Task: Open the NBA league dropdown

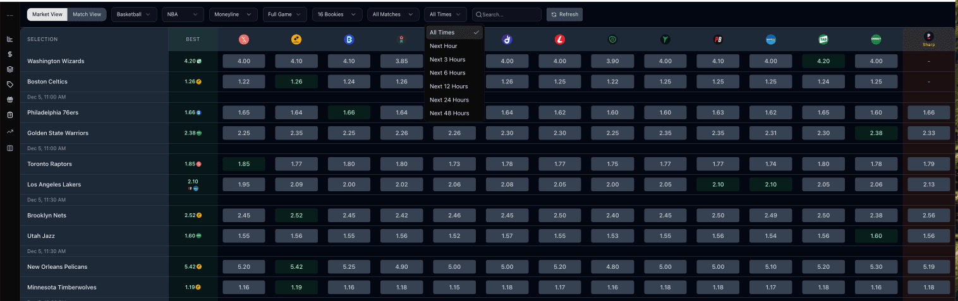Action: point(183,14)
